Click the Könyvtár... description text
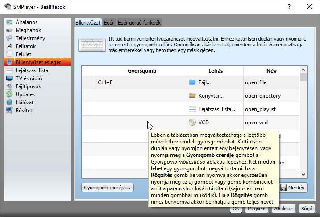The height and width of the screenshot is (217, 320). (x=211, y=96)
